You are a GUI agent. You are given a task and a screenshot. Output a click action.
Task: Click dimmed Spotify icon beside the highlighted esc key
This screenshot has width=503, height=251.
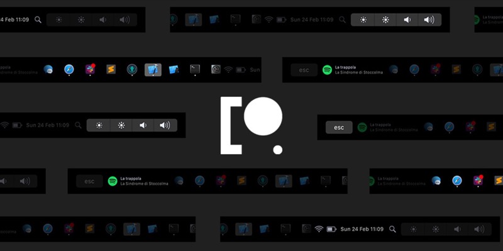point(362,128)
